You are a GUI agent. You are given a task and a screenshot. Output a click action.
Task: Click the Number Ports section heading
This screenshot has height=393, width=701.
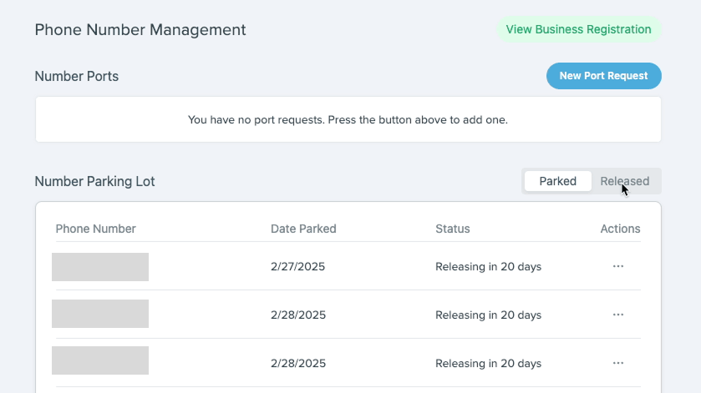(x=77, y=77)
